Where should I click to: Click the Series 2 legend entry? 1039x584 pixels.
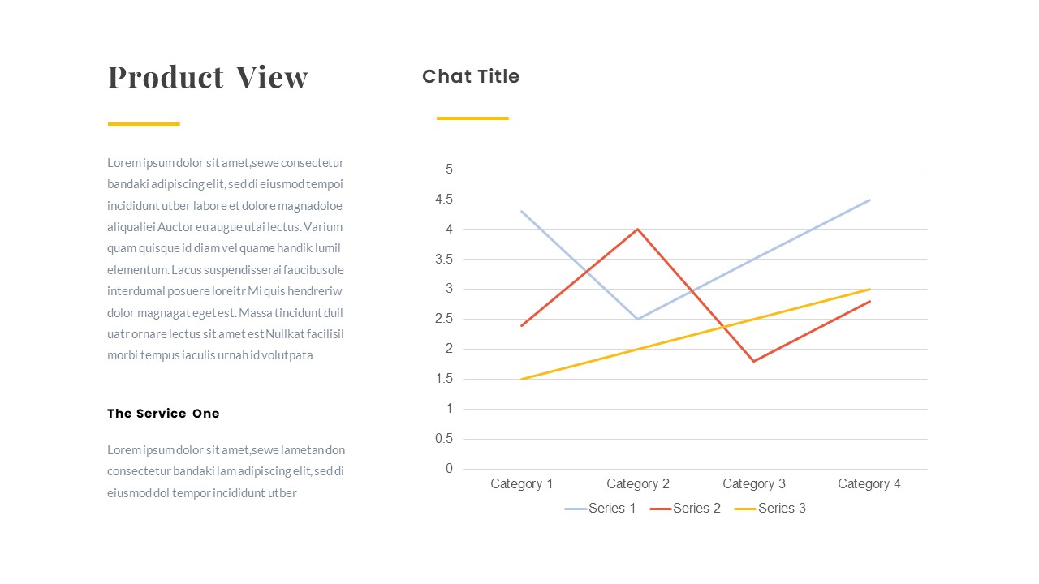click(x=686, y=509)
